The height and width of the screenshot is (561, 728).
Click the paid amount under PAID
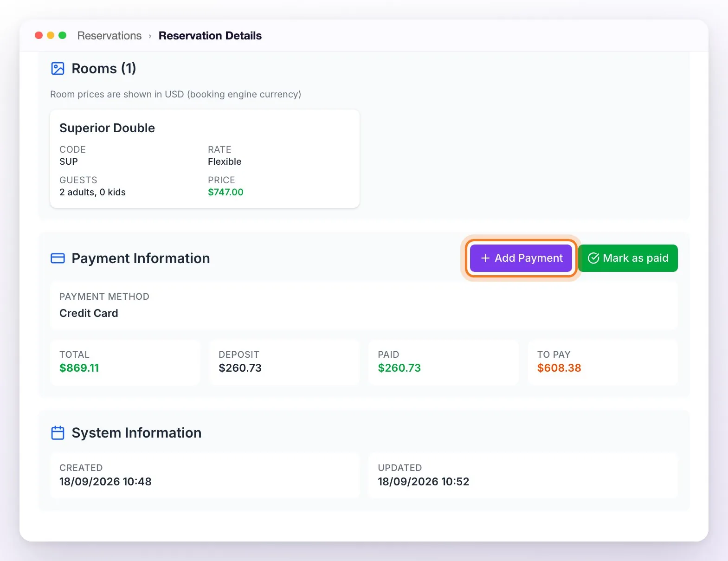399,368
